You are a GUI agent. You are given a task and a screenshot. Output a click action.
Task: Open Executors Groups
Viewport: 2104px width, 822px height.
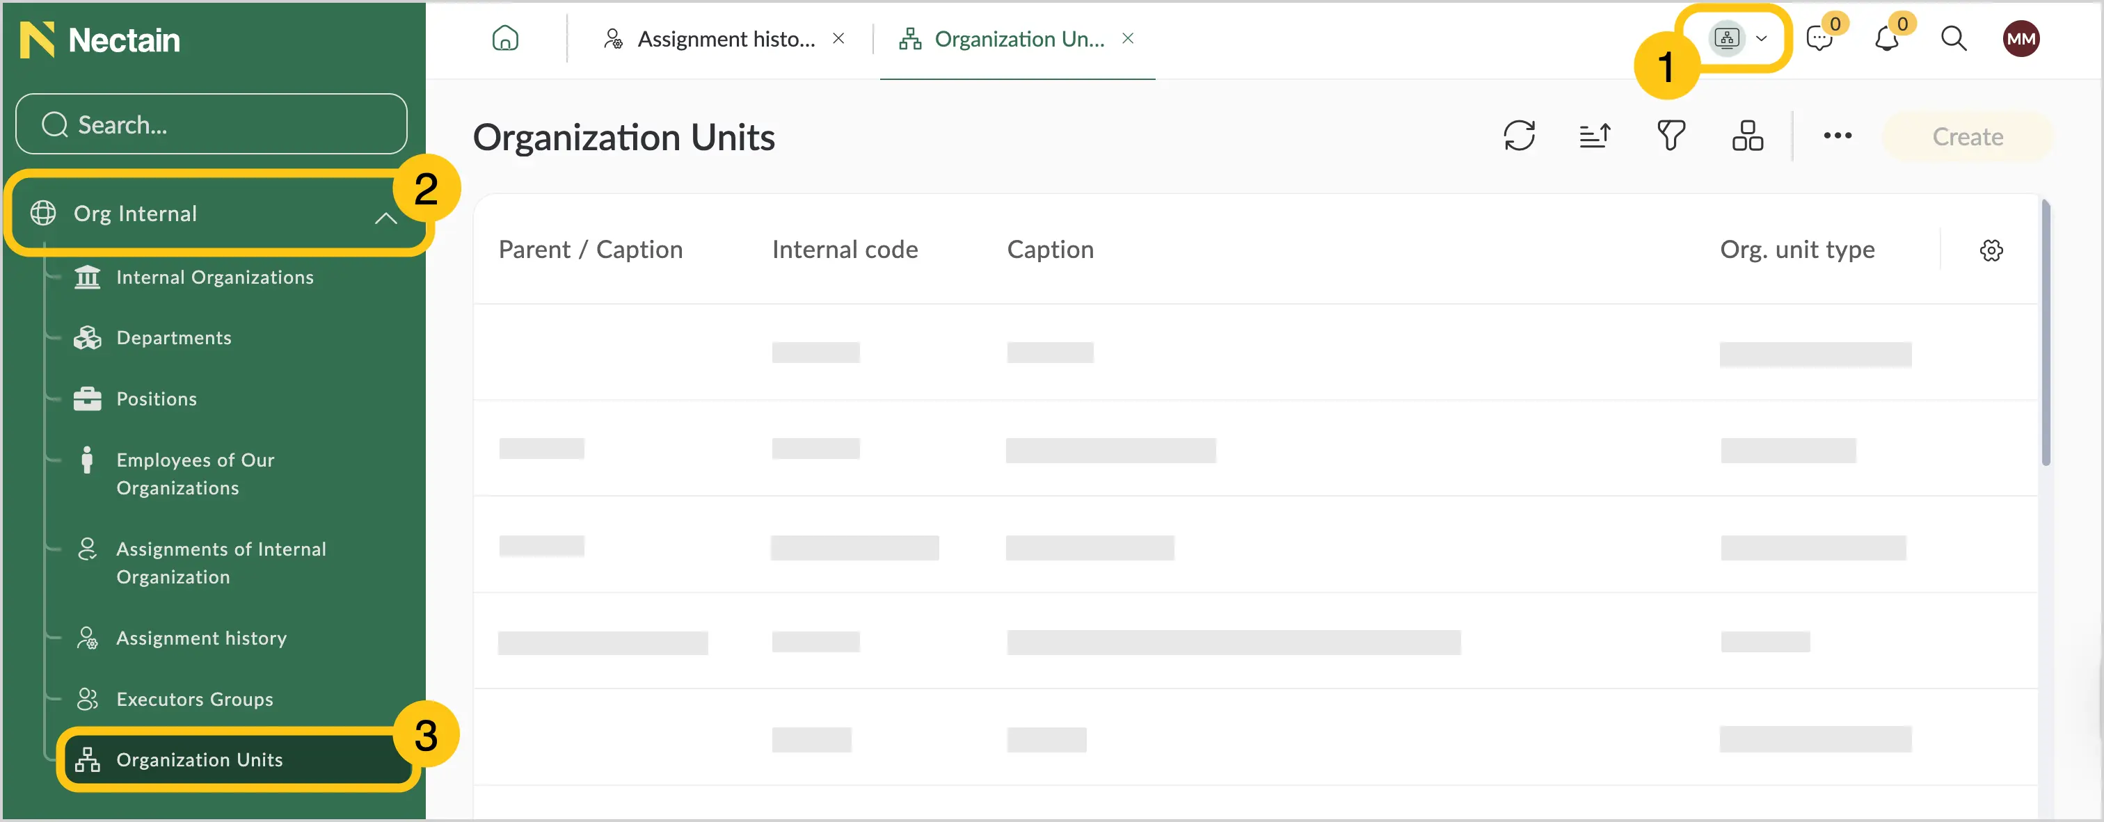196,700
